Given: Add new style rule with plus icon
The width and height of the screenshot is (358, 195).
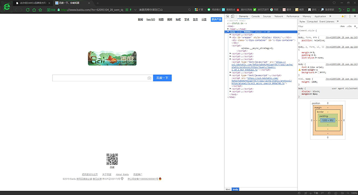Looking at the screenshot, I should click(355, 26).
